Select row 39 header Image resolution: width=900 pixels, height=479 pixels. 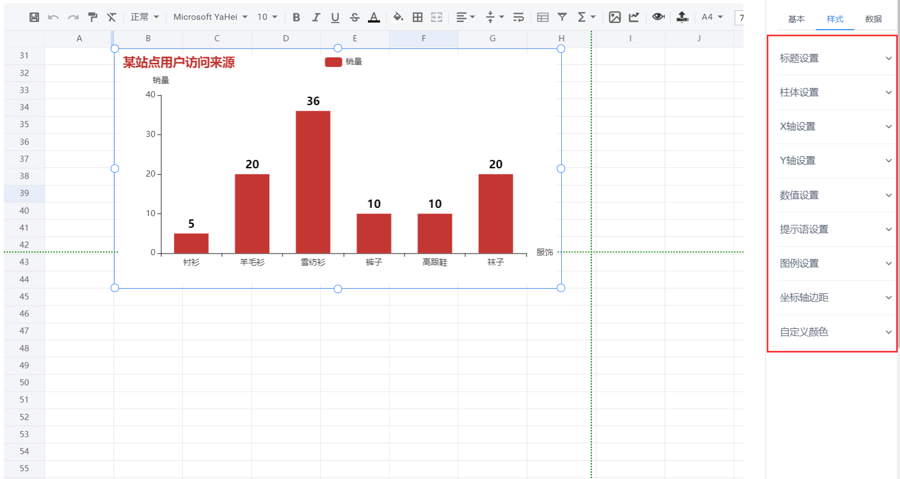(x=24, y=193)
